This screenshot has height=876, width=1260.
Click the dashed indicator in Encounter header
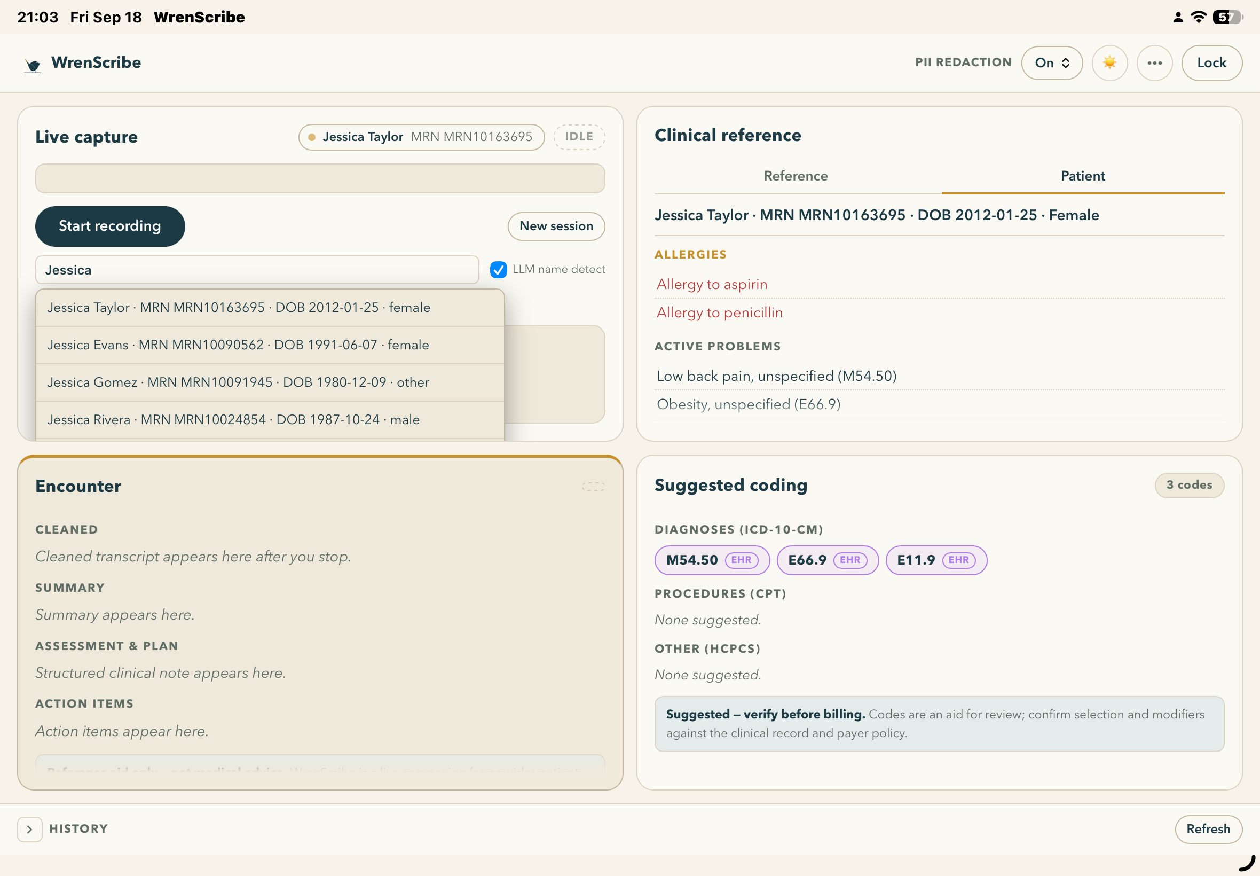[x=593, y=486]
